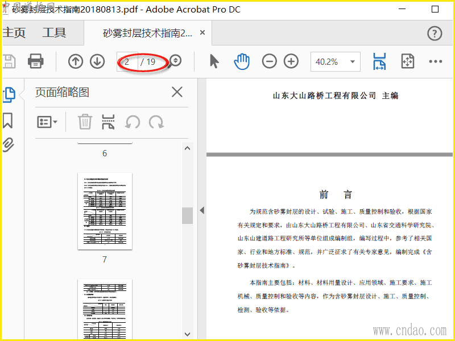Zoom out with the minus button
Viewport: 455px width, 341px height.
(269, 61)
